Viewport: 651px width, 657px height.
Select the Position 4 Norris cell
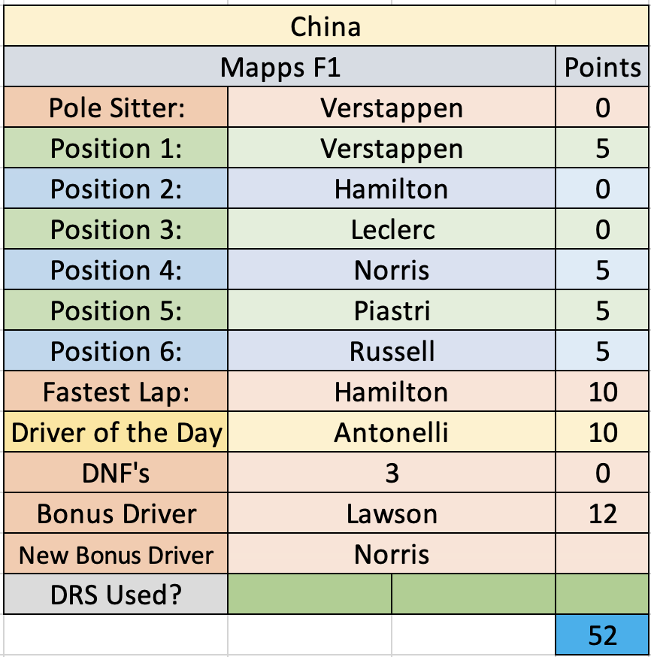[392, 270]
